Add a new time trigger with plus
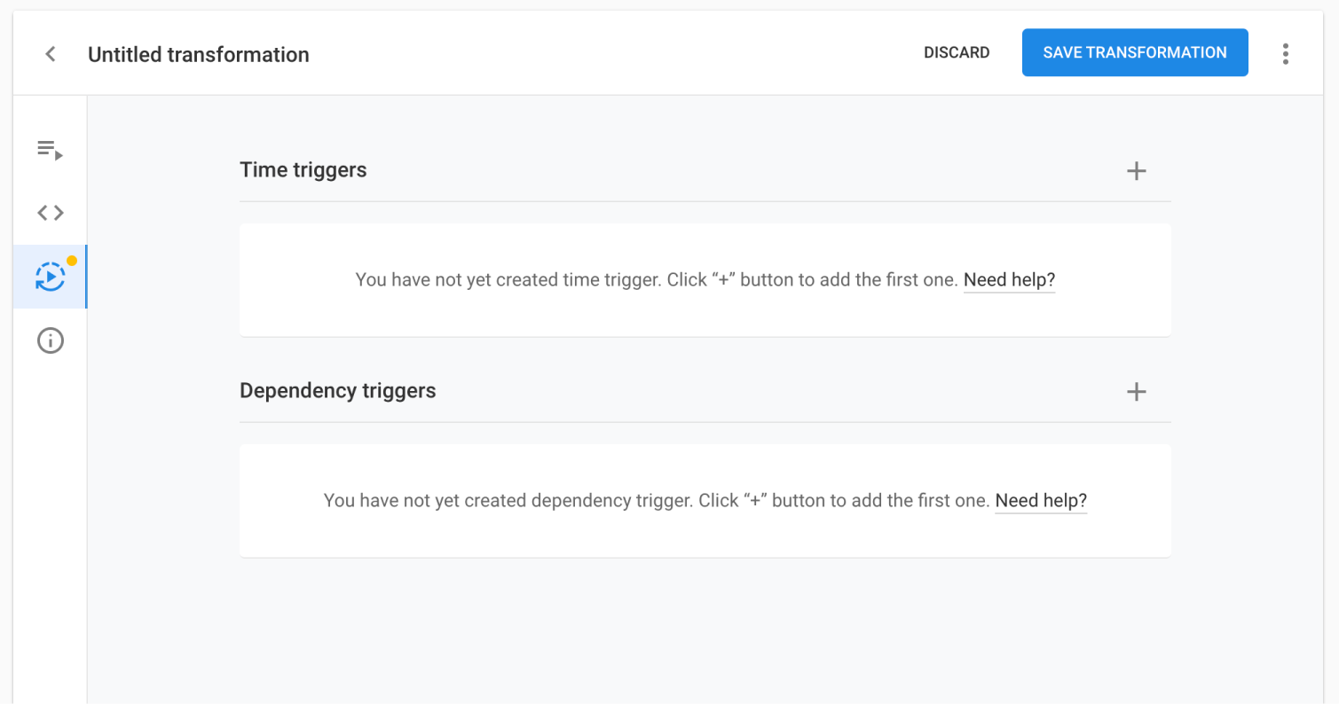This screenshot has width=1339, height=704. [1136, 171]
